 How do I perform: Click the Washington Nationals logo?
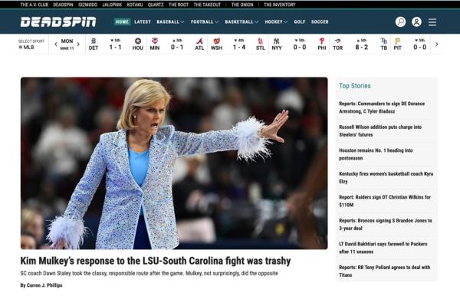(x=216, y=41)
